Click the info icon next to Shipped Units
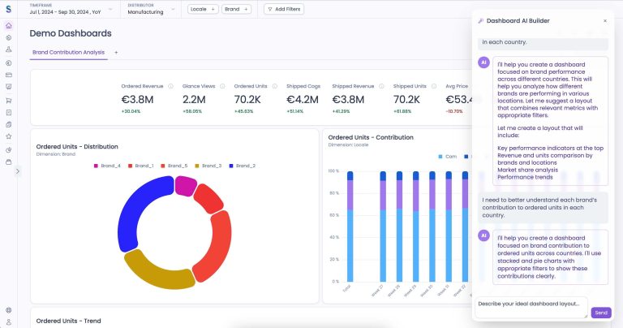The width and height of the screenshot is (623, 328). click(x=434, y=85)
